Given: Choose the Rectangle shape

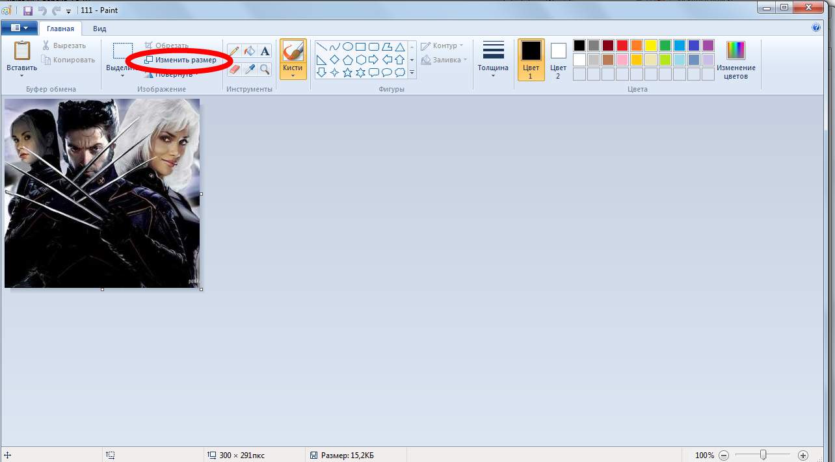Looking at the screenshot, I should [x=361, y=47].
